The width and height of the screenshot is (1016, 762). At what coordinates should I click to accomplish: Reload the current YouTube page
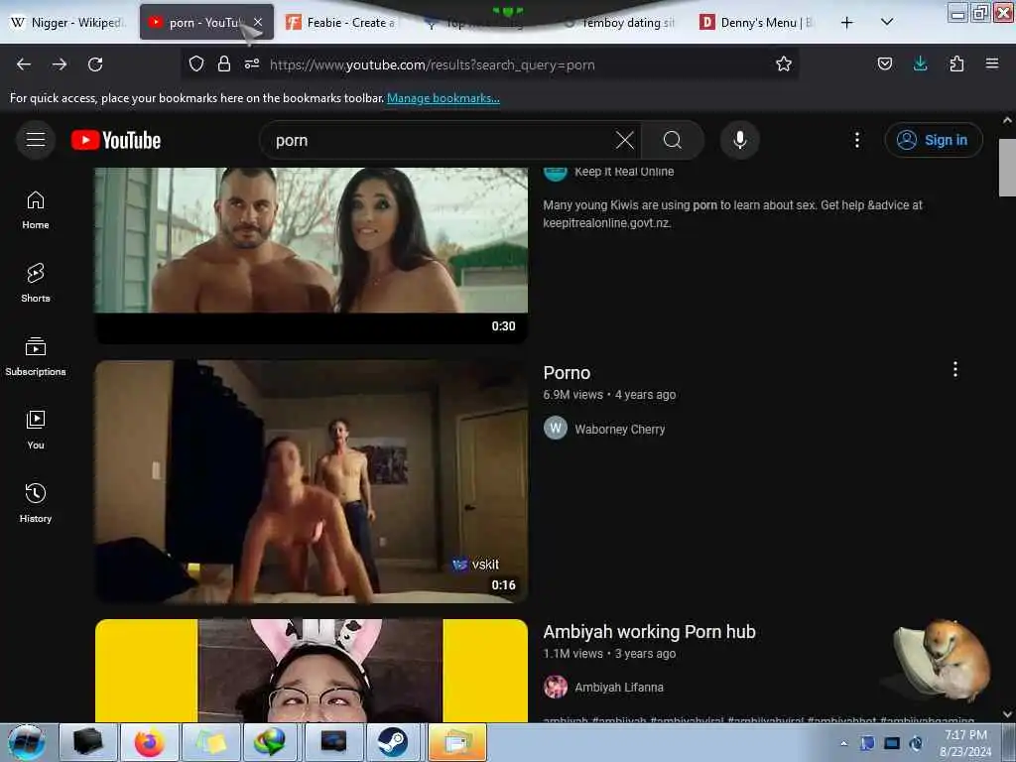coord(95,64)
